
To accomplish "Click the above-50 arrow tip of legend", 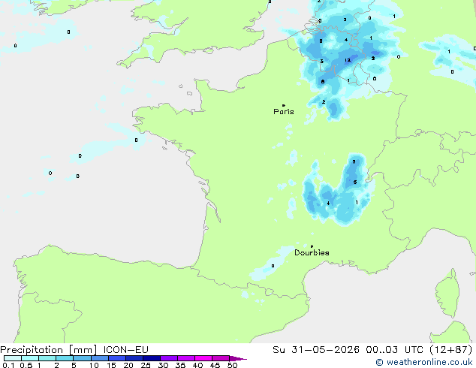I will click(x=238, y=358).
